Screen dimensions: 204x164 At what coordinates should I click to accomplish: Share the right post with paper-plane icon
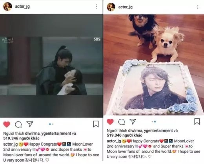[133, 121]
